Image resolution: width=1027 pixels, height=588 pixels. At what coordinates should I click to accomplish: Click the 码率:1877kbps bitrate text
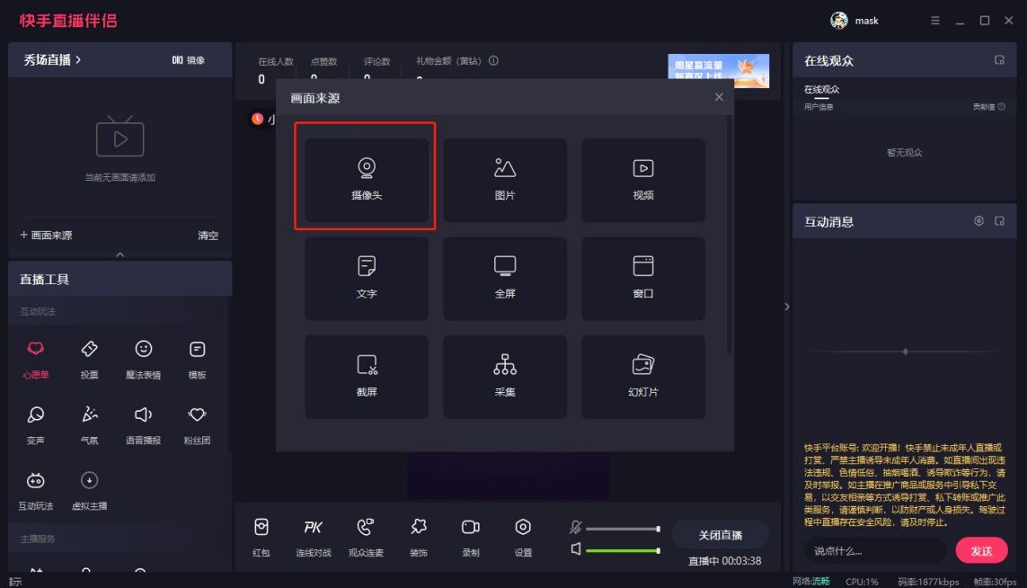(928, 582)
